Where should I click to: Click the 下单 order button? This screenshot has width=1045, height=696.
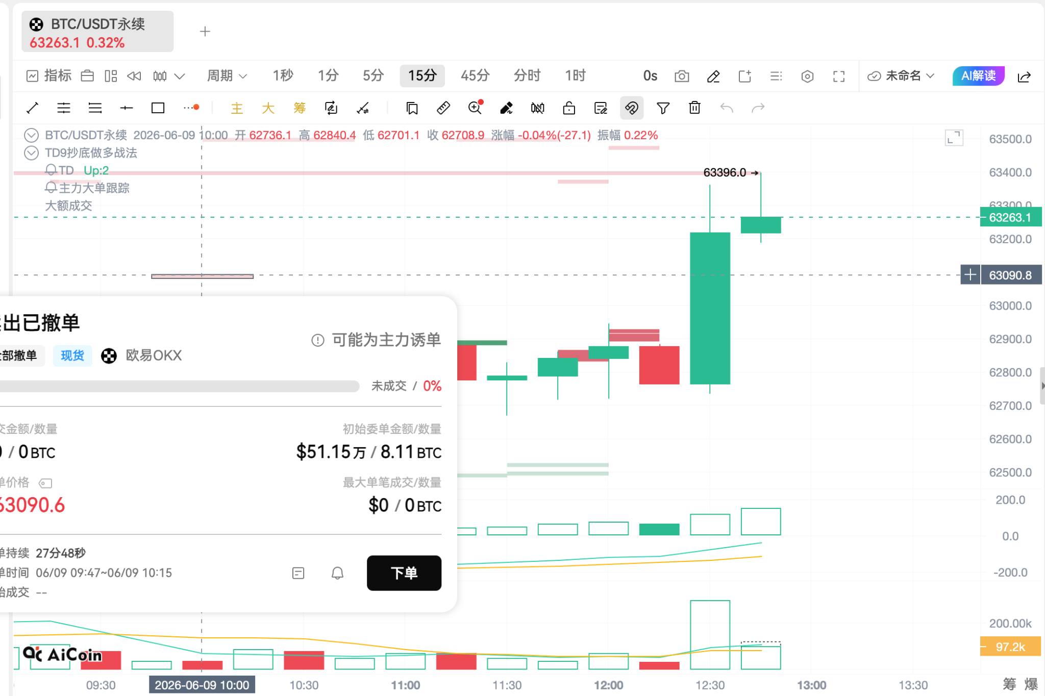coord(404,573)
